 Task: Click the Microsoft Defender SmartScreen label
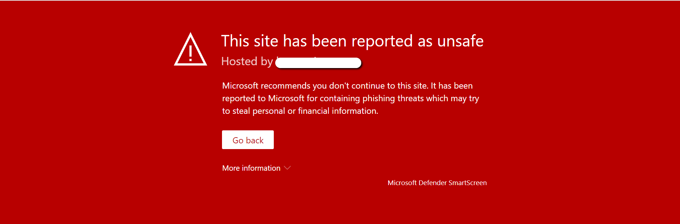tap(437, 183)
